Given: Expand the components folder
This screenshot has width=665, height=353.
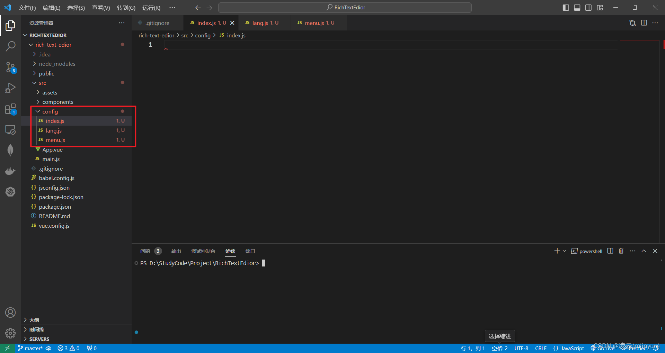Looking at the screenshot, I should [76, 102].
